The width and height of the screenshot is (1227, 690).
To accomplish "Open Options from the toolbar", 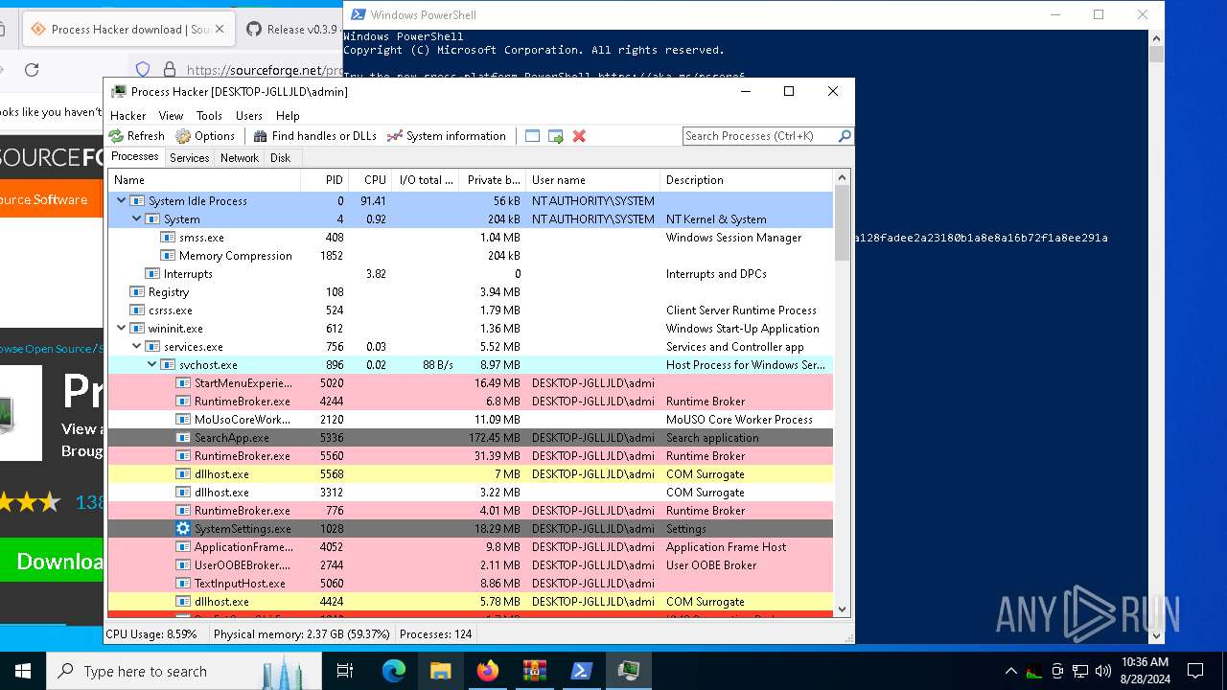I will 205,136.
